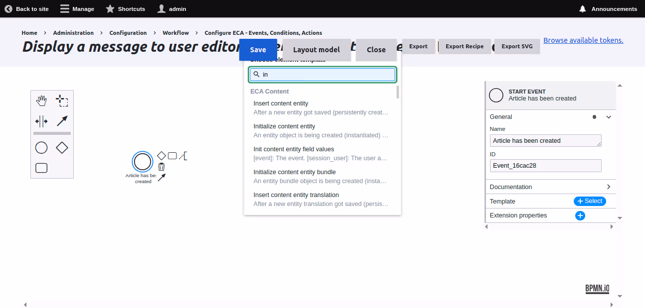Open Configuration breadcrumb link

(x=128, y=33)
